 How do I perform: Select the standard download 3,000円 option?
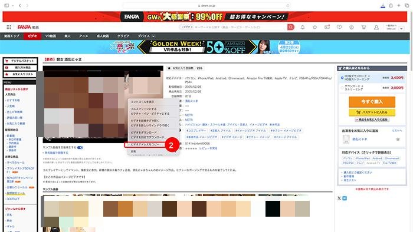coord(372,88)
